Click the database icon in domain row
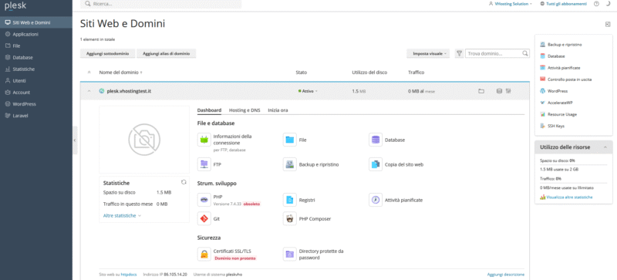The width and height of the screenshot is (617, 280). click(x=499, y=91)
